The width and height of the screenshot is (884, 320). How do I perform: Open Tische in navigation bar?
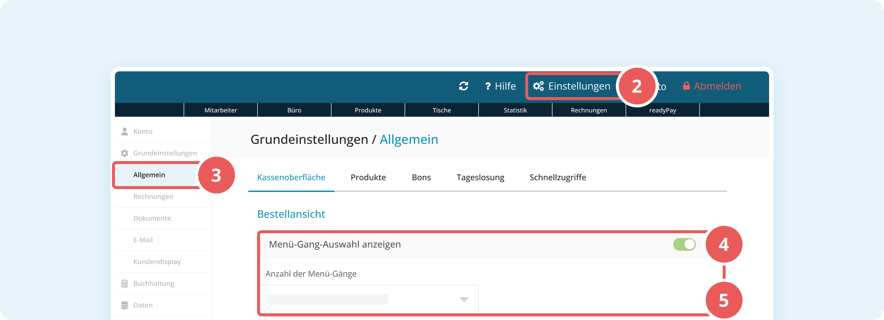point(442,110)
